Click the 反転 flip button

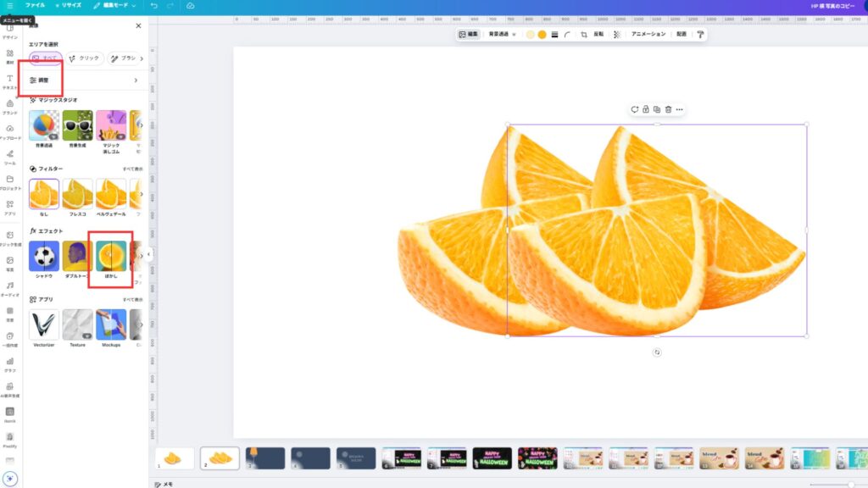tap(598, 35)
